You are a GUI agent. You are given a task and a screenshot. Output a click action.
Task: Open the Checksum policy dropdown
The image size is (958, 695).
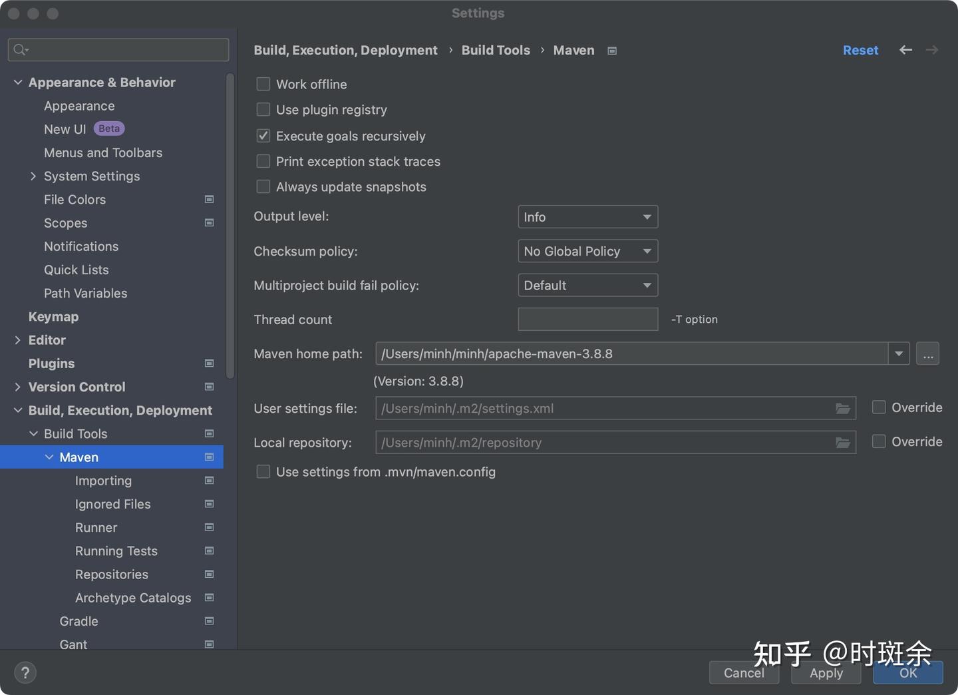tap(588, 251)
